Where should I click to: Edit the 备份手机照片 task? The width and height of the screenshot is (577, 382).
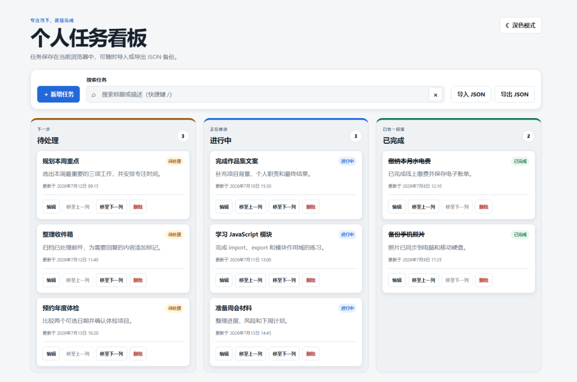coord(397,280)
